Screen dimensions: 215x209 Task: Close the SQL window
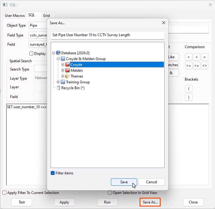(x=210, y=5)
